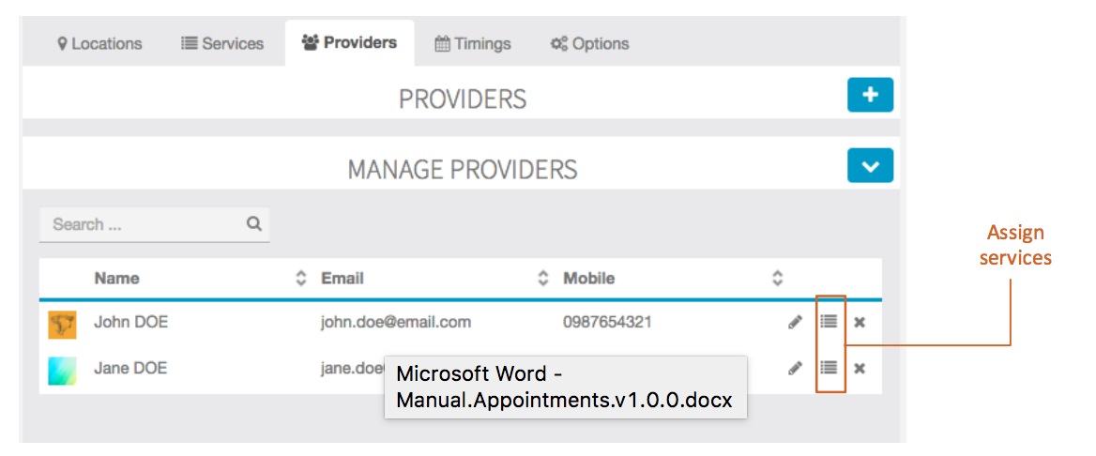
Task: Assign services to Jane DOE
Action: (x=829, y=368)
